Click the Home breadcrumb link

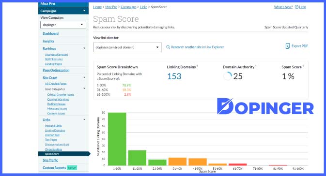[97, 7]
